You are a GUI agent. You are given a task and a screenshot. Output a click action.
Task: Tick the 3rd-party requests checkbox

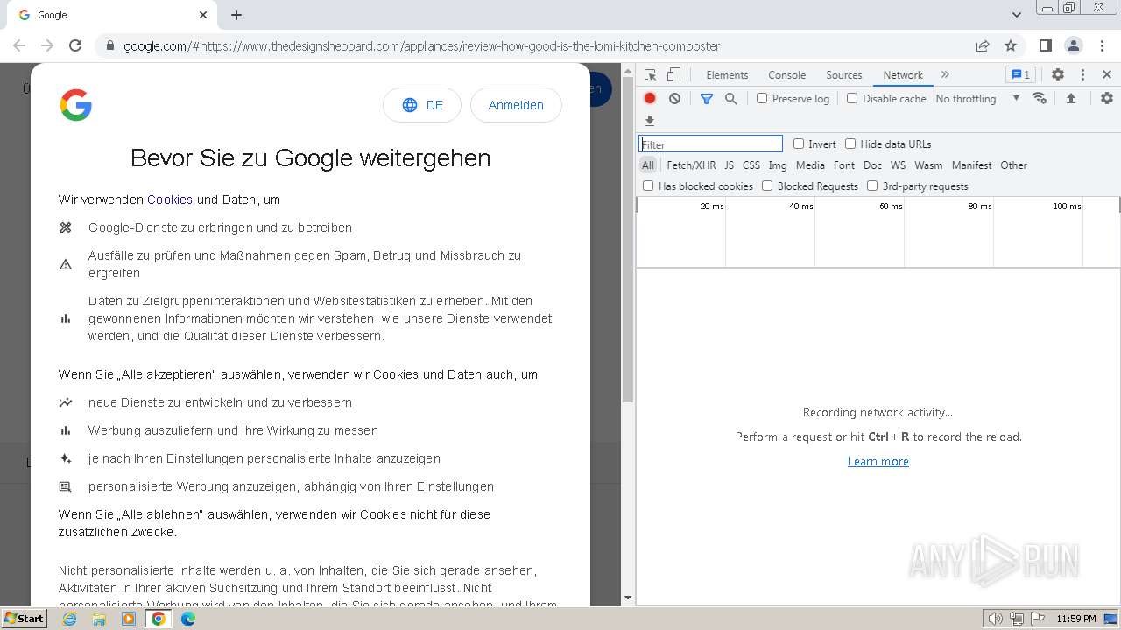click(x=872, y=185)
